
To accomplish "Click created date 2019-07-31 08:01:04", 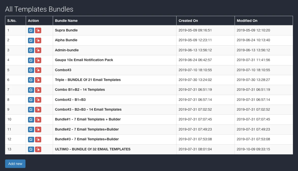I will tap(195, 149).
